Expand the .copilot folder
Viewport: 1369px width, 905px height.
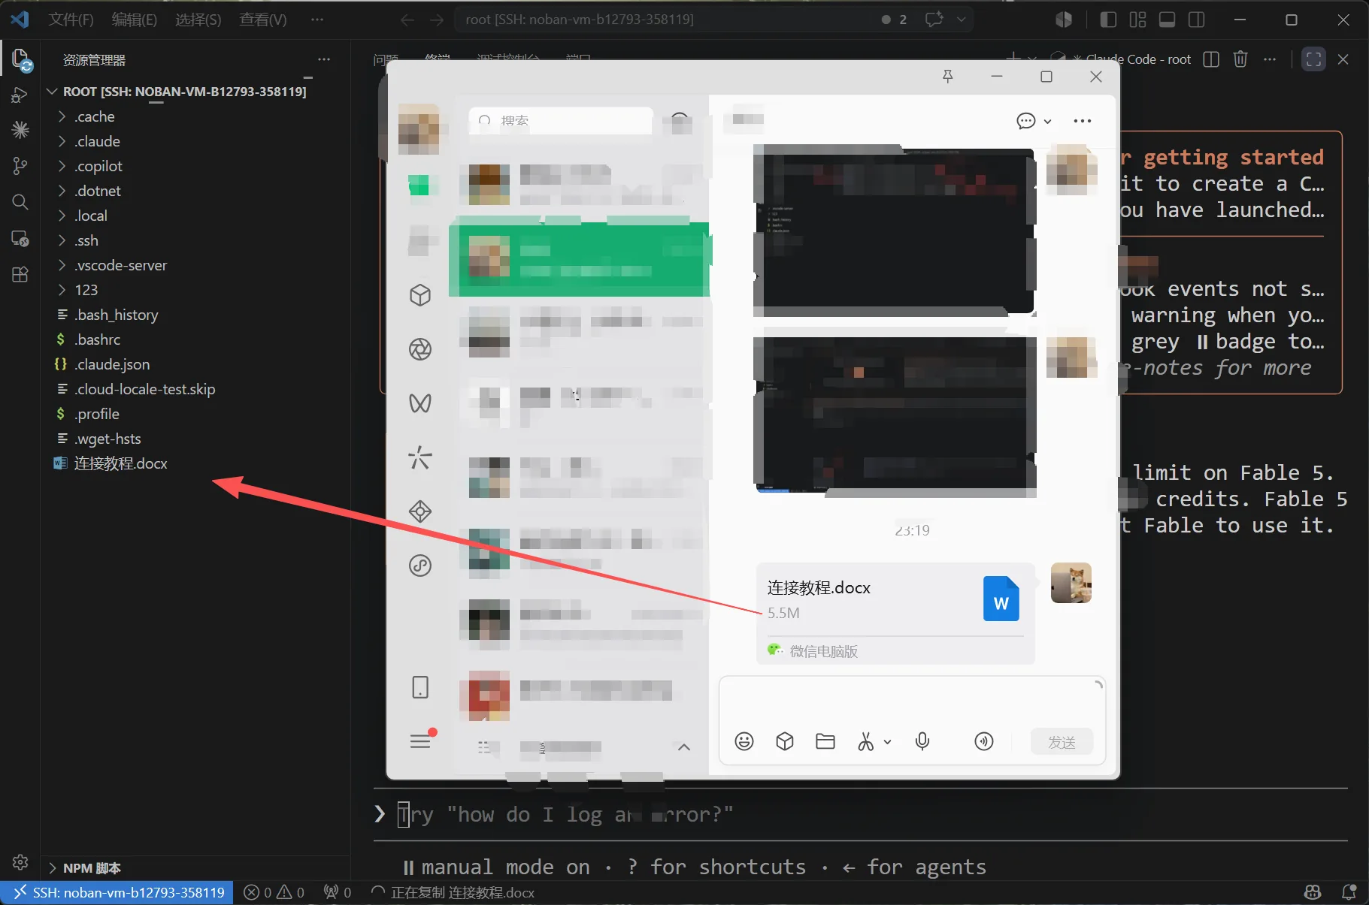click(98, 166)
